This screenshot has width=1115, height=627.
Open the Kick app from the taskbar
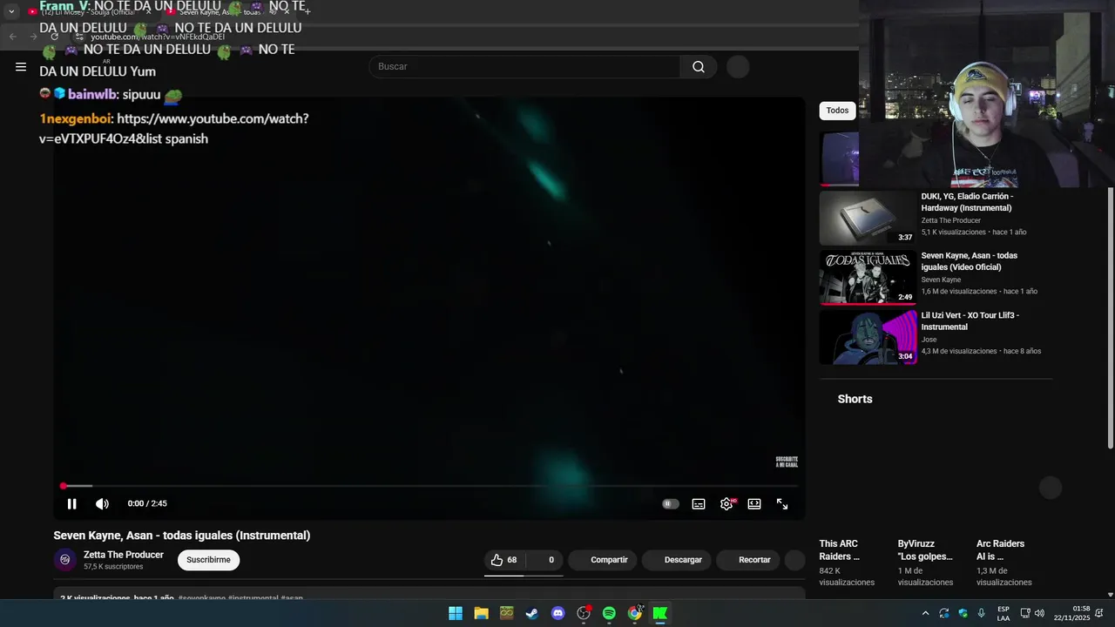pyautogui.click(x=660, y=613)
